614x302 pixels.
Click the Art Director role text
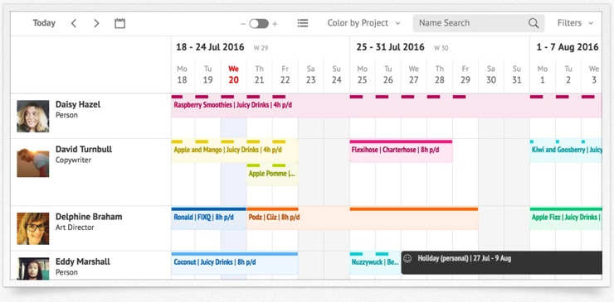point(75,228)
